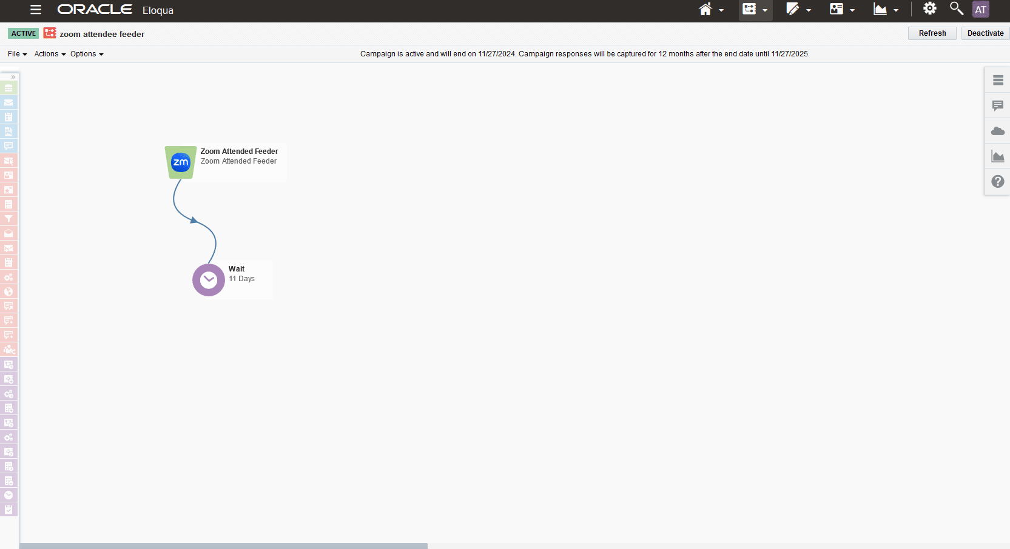Image resolution: width=1010 pixels, height=549 pixels.
Task: Click the Deactivate button
Action: click(986, 33)
